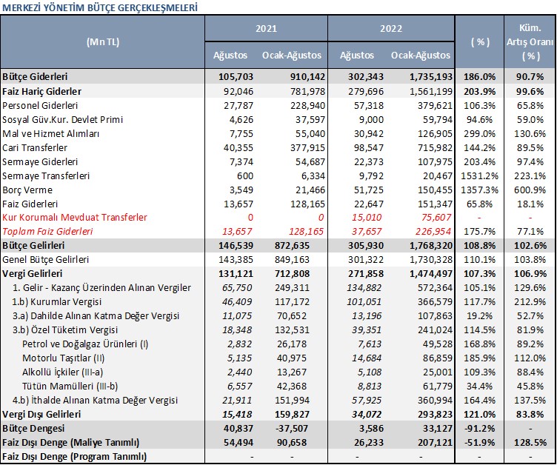Select 'Faiz Dışı Denge (Maliye Tanımlı)' label
Image resolution: width=557 pixels, height=465 pixels.
pos(70,443)
